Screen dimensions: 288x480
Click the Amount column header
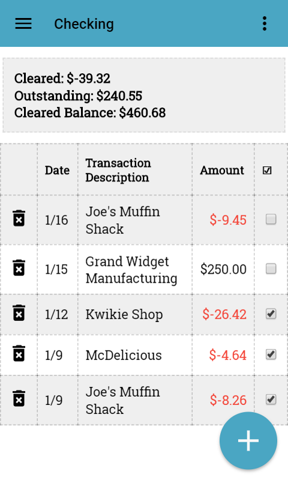(222, 170)
